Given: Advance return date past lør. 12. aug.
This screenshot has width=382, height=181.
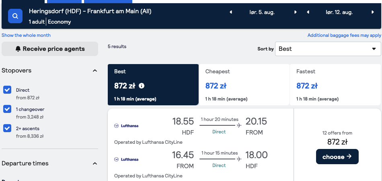Looking at the screenshot, I should 372,12.
